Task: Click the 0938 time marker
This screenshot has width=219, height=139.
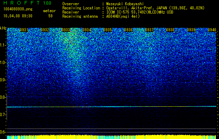Action: point(170,30)
